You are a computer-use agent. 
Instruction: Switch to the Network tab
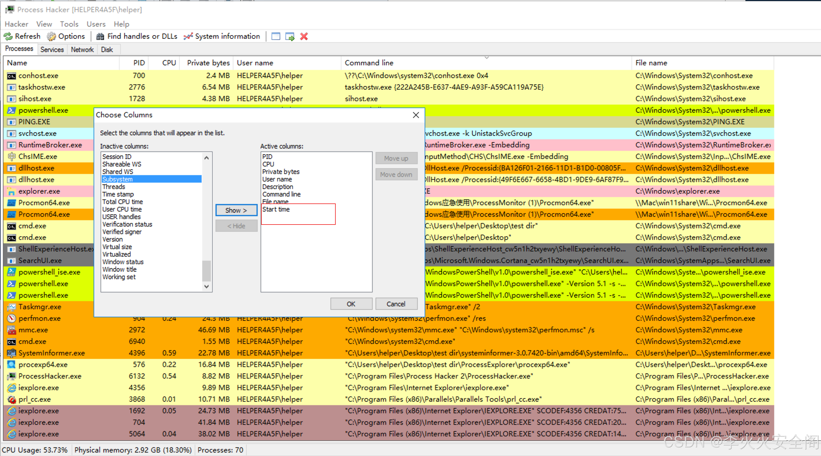click(82, 49)
